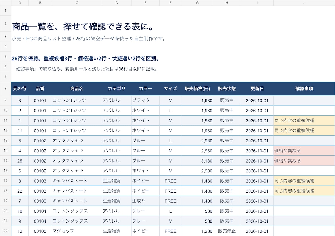Click オックスシャツ cell in row 13
The image size is (335, 236).
[x=77, y=141]
